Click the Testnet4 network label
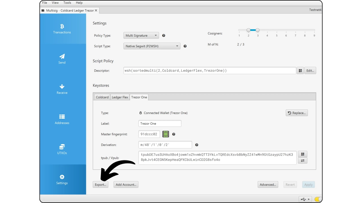 [316, 10]
